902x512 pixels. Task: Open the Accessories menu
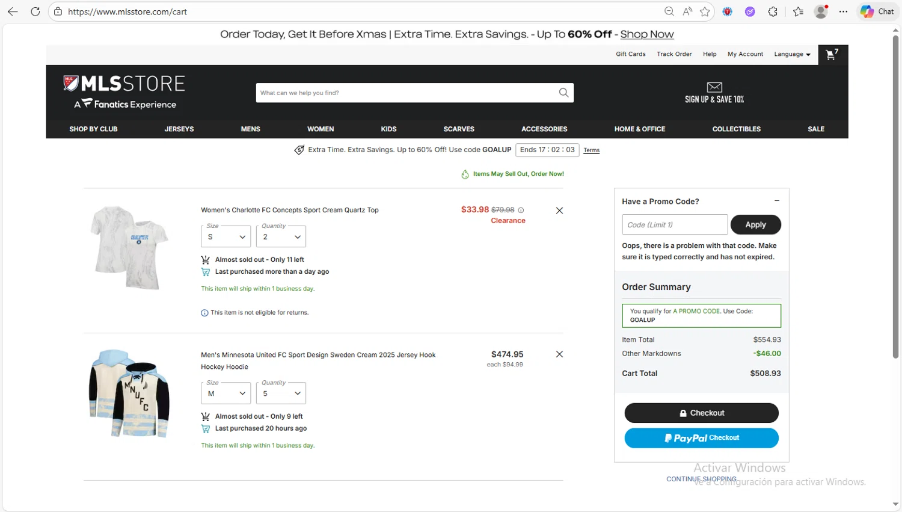pyautogui.click(x=544, y=129)
